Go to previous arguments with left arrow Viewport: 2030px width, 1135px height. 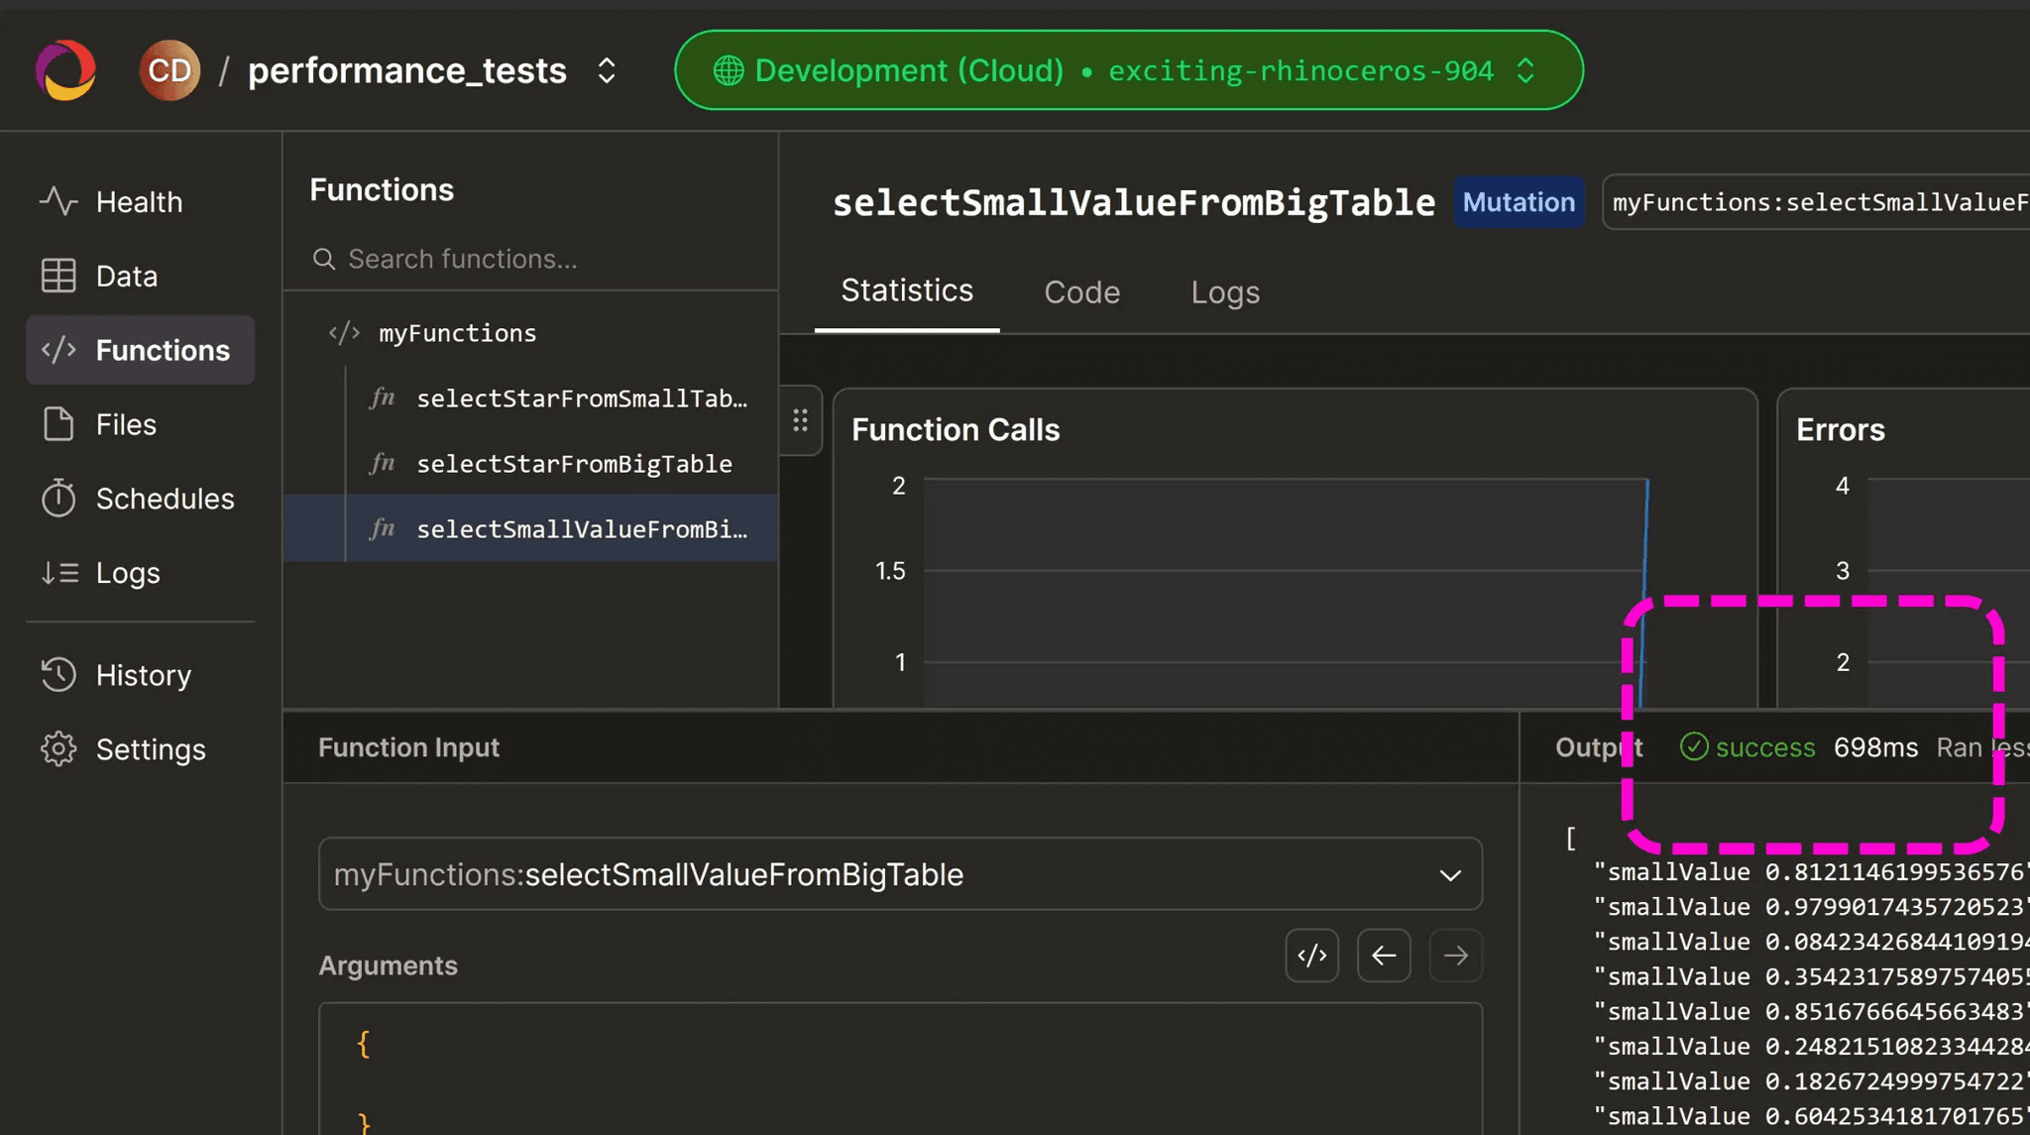(1383, 956)
